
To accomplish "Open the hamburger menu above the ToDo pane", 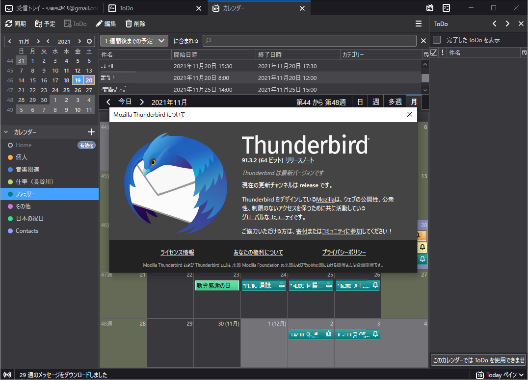I will click(418, 23).
